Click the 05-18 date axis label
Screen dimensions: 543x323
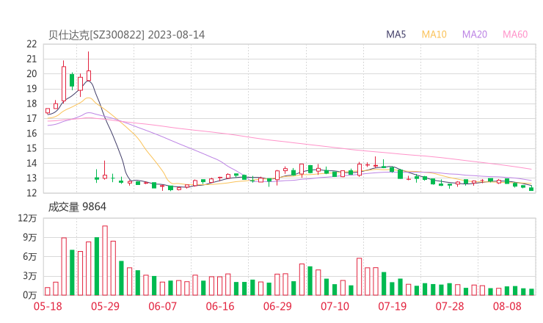coord(48,306)
